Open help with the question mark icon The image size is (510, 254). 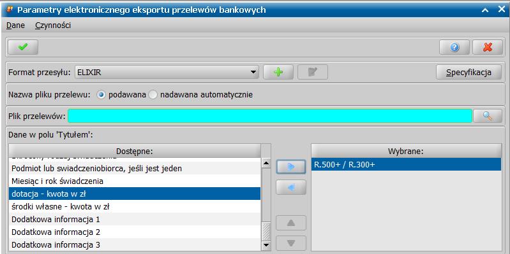[454, 47]
